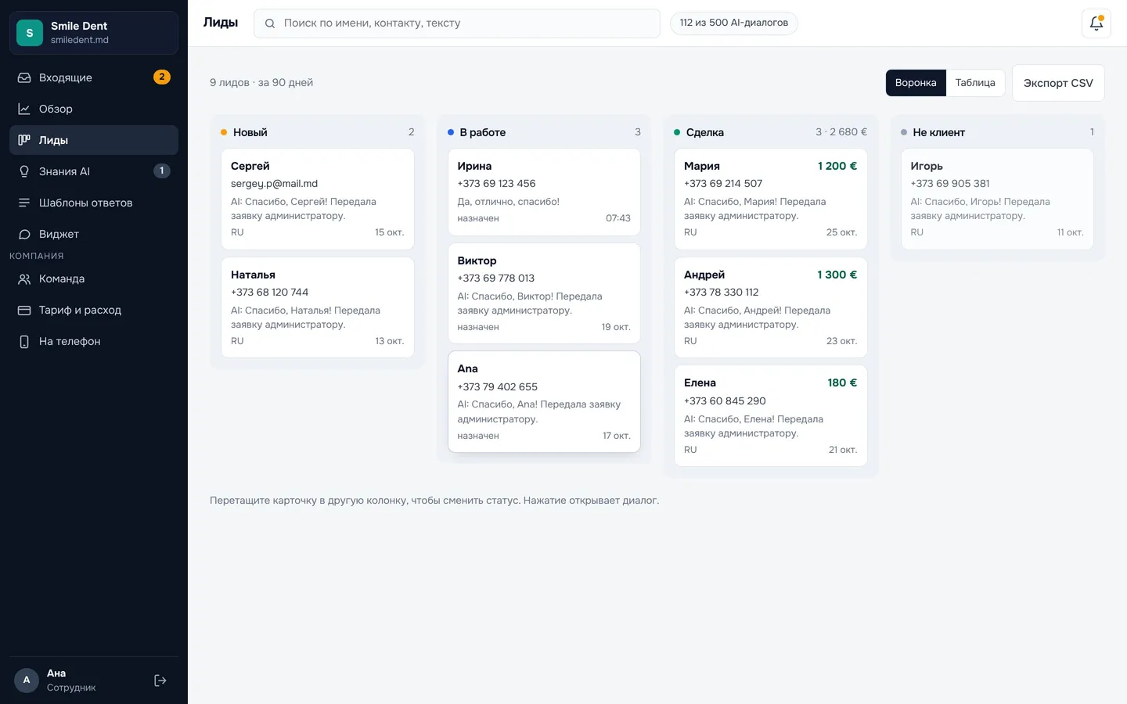Switch to Таблица view
1127x704 pixels.
point(975,83)
